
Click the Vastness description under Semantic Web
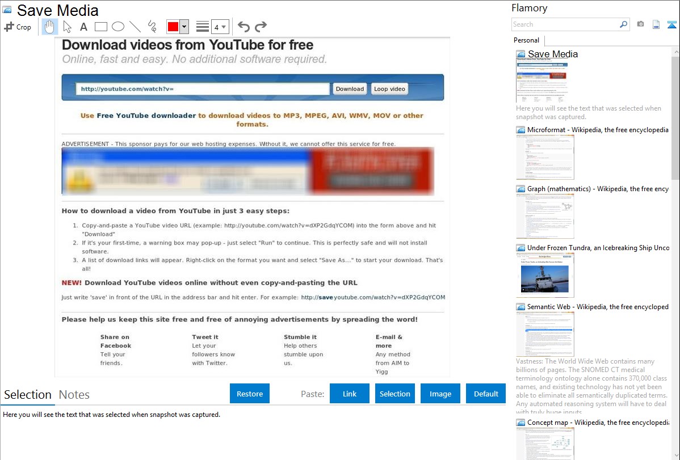[x=592, y=386]
